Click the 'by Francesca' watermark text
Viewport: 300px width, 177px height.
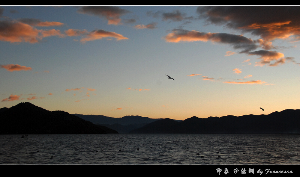275,171
